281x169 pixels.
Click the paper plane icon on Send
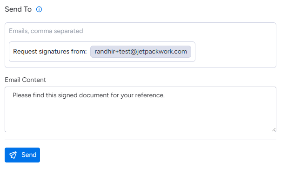13,155
